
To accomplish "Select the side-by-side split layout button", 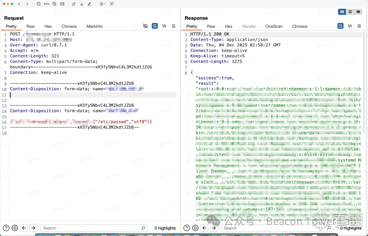I will coord(342,12).
